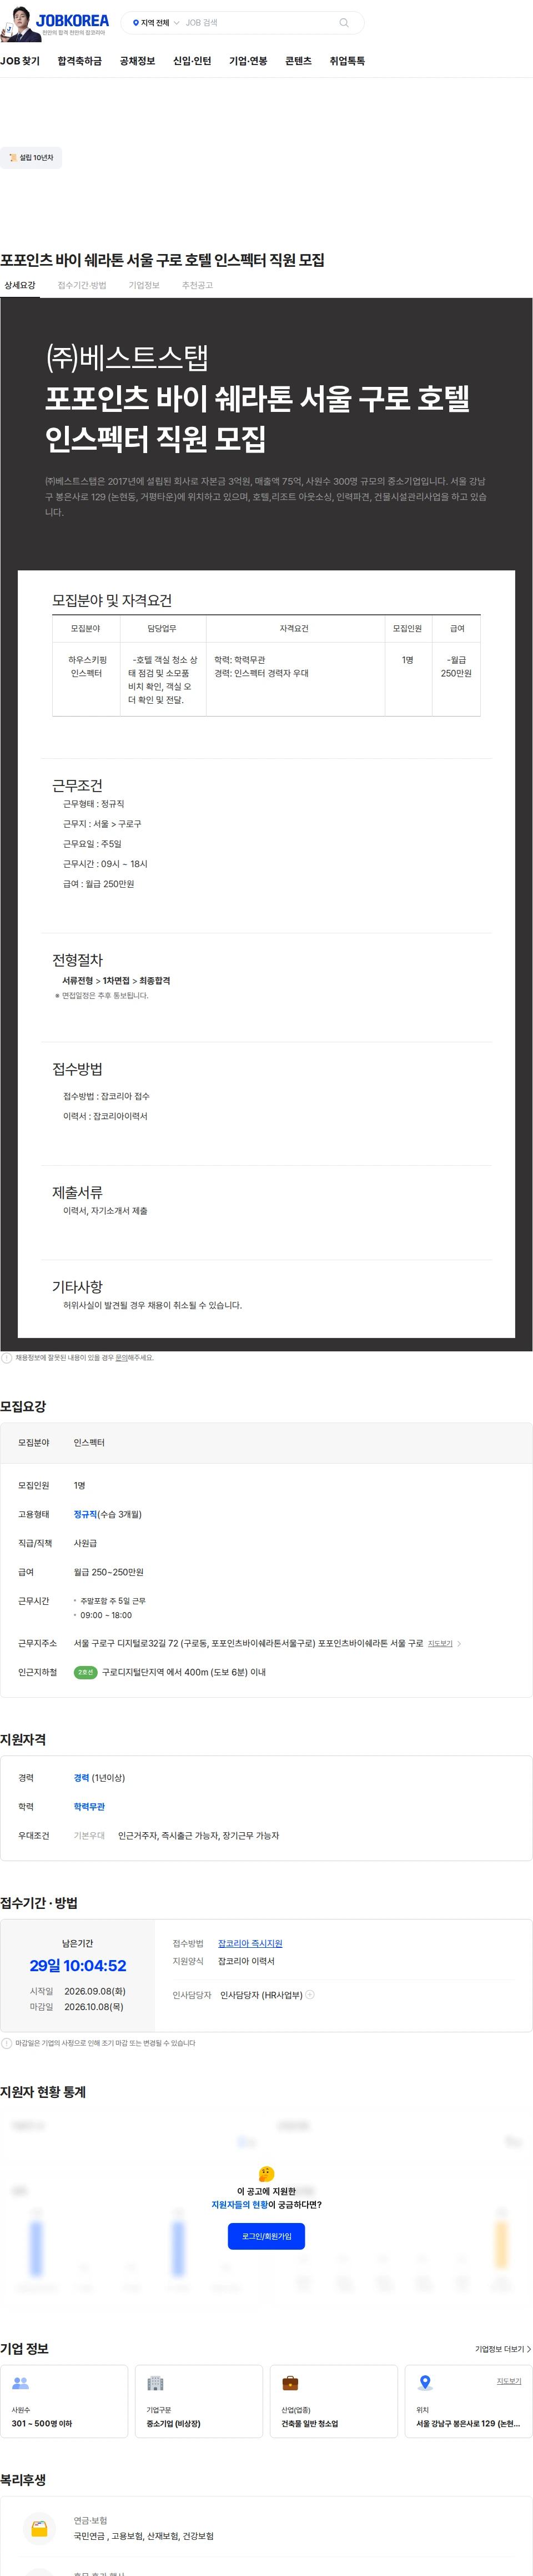Click 중소기업 (비상장) company type text

pos(174,2424)
